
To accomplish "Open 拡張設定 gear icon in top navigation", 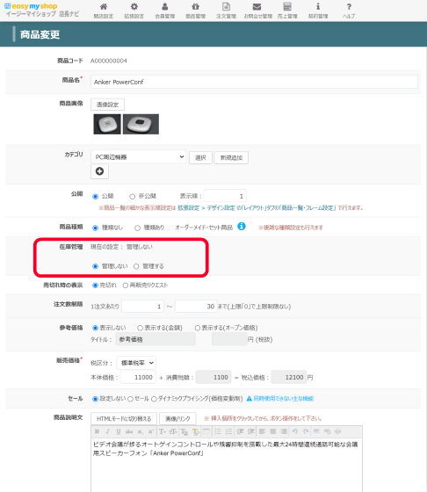I will (x=134, y=7).
